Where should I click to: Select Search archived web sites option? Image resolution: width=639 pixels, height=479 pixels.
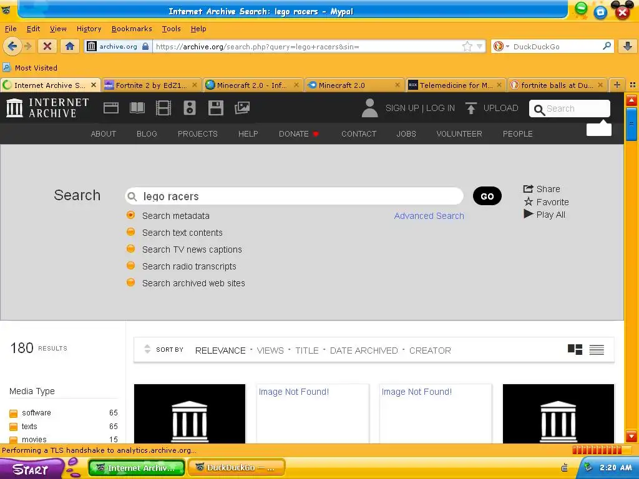(x=131, y=283)
